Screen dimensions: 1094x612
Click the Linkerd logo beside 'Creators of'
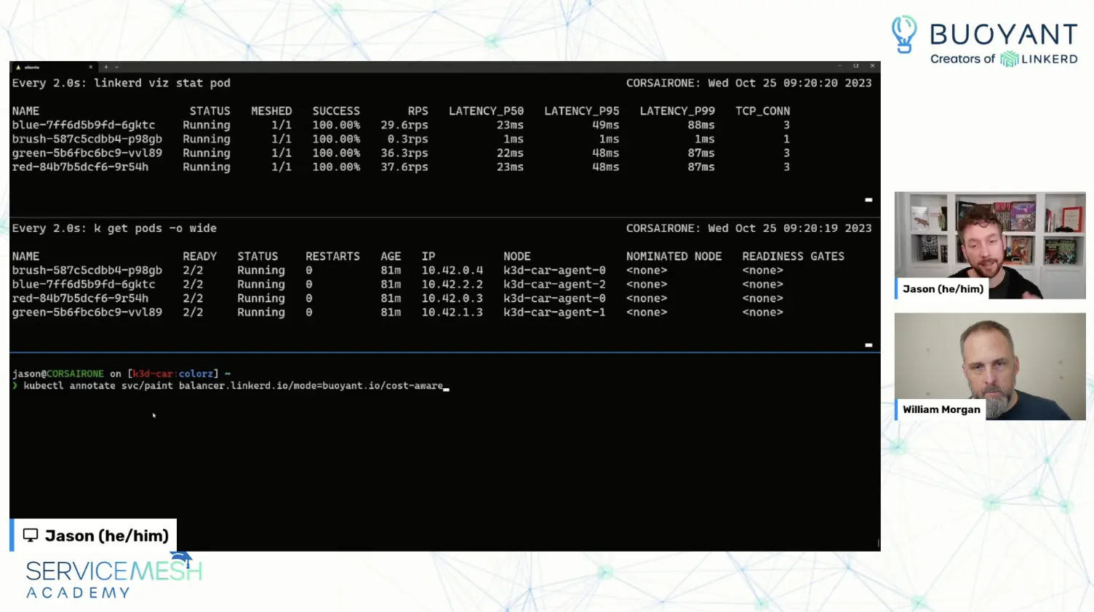(1008, 59)
